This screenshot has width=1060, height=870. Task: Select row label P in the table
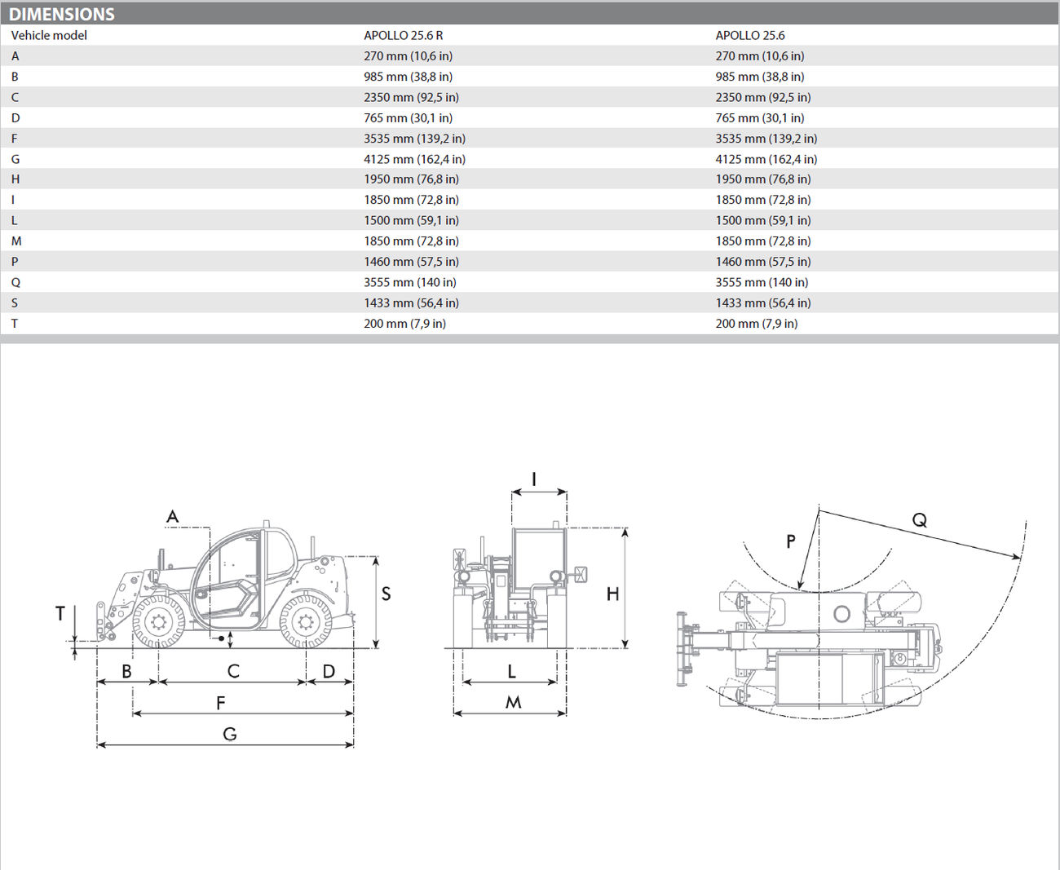click(x=15, y=262)
